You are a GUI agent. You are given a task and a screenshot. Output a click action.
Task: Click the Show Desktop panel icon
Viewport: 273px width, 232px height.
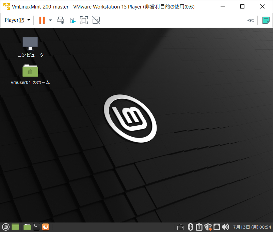pos(15,227)
